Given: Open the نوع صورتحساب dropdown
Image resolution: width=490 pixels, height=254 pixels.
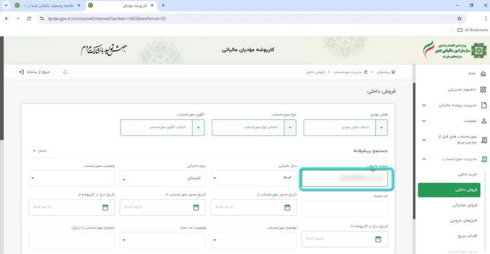Looking at the screenshot, I should (x=254, y=127).
